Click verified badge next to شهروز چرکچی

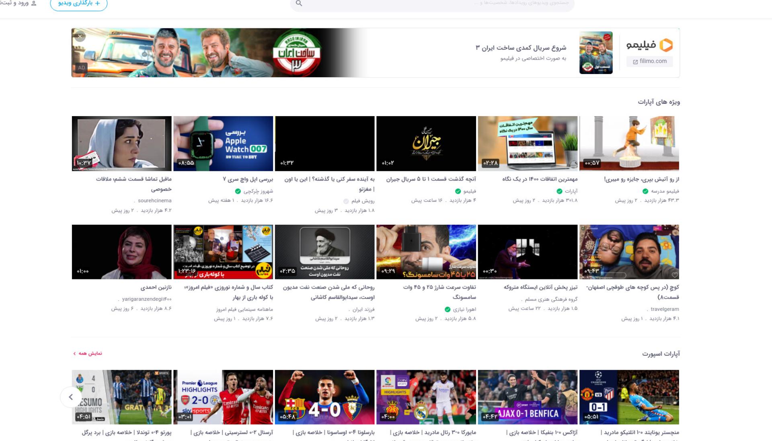238,191
